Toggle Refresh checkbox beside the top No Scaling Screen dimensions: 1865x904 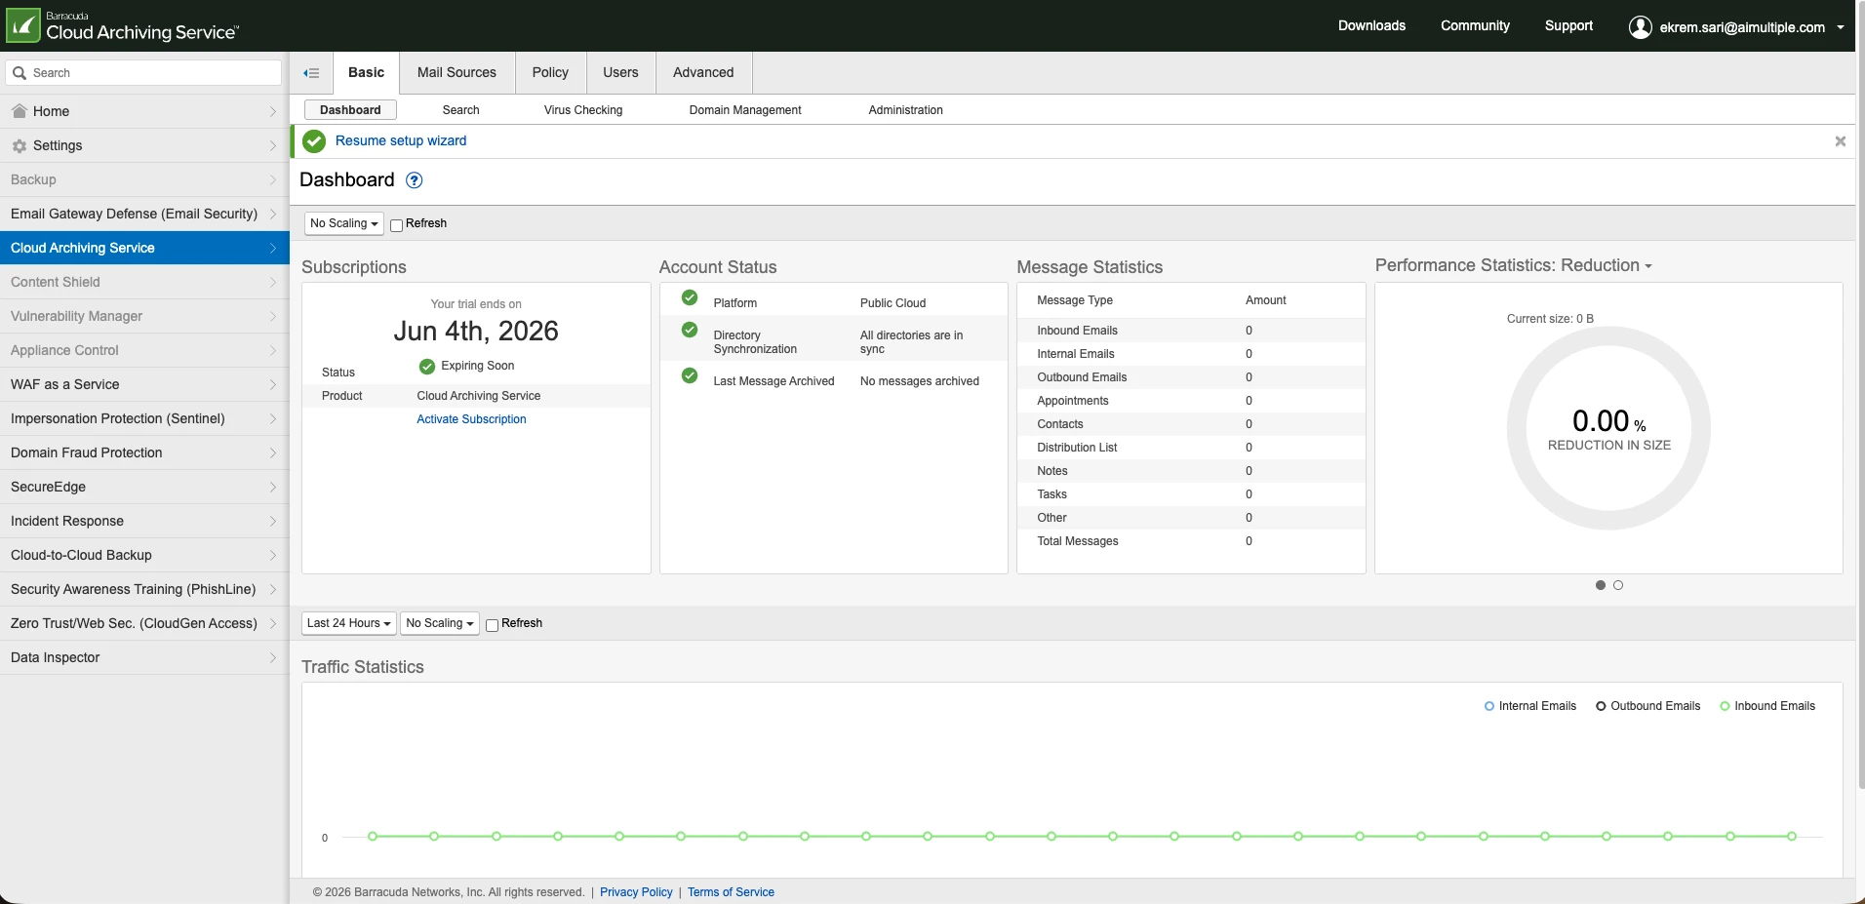(397, 225)
